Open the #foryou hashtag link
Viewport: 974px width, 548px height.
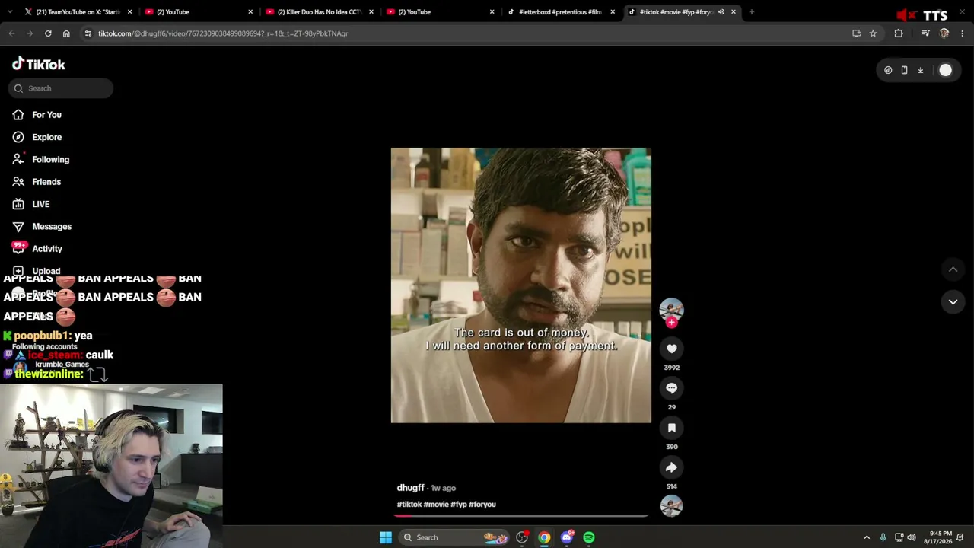pyautogui.click(x=482, y=505)
